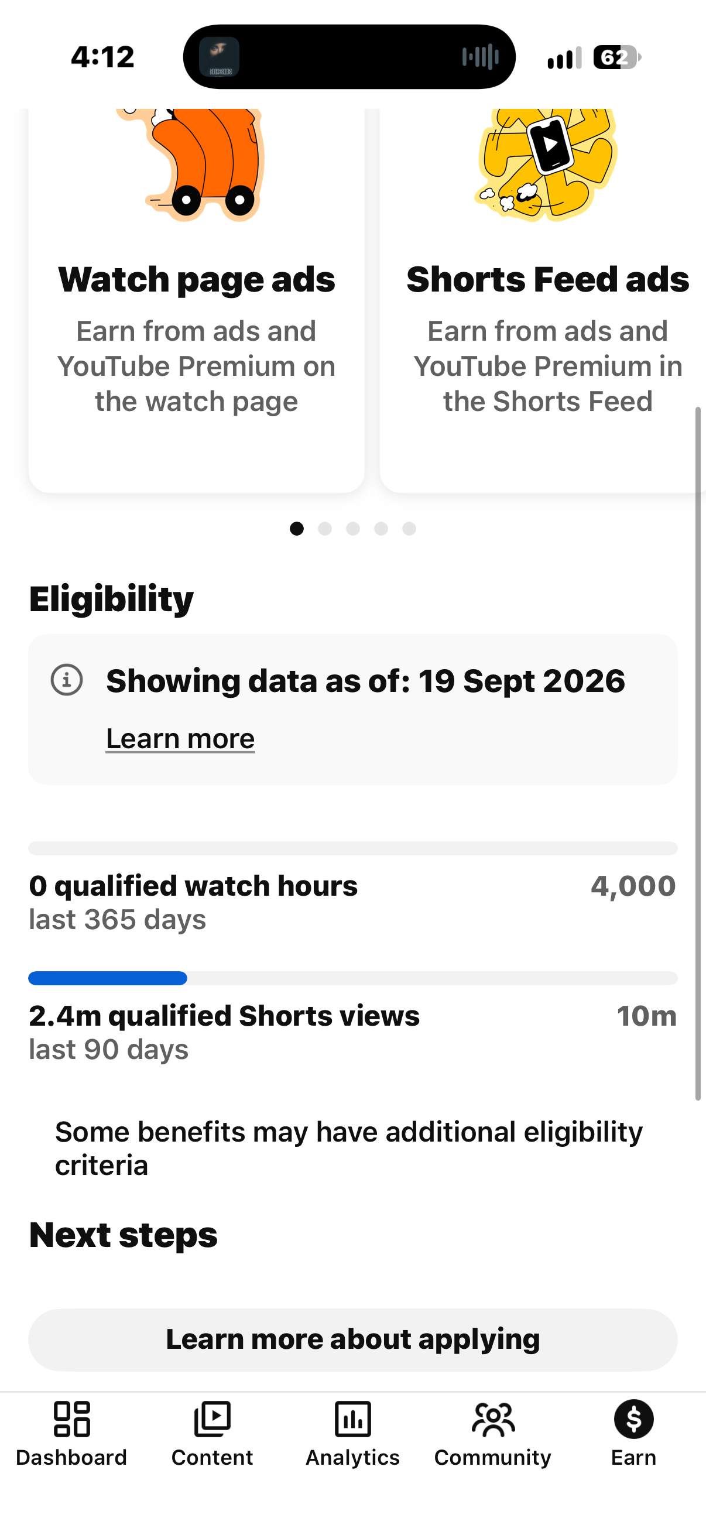Tap the info icon beside Showing data
706x1535 pixels.
pyautogui.click(x=67, y=680)
